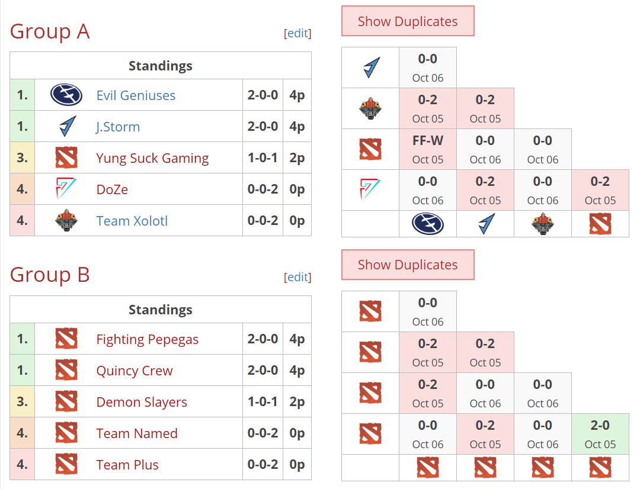Click Team Xolotl logo in standings table
Viewport: 640px width, 489px height.
click(66, 220)
